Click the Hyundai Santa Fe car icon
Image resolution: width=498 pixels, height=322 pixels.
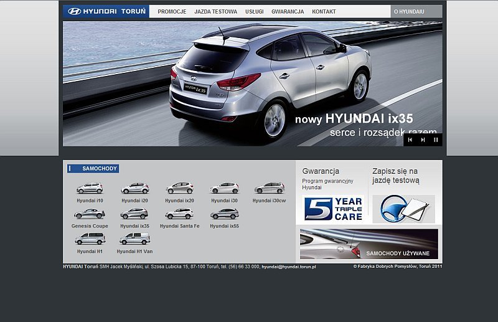[179, 213]
